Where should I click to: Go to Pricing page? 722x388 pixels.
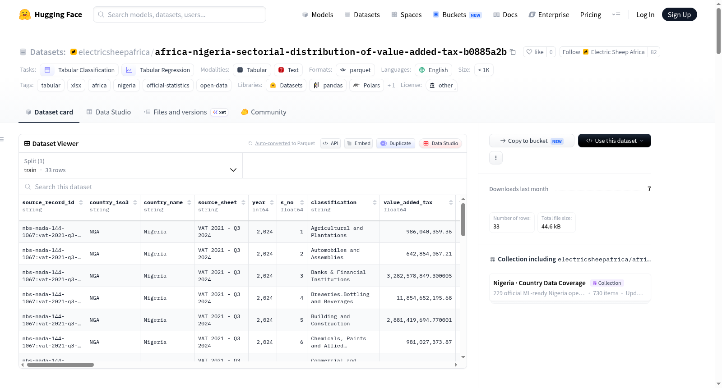[591, 14]
